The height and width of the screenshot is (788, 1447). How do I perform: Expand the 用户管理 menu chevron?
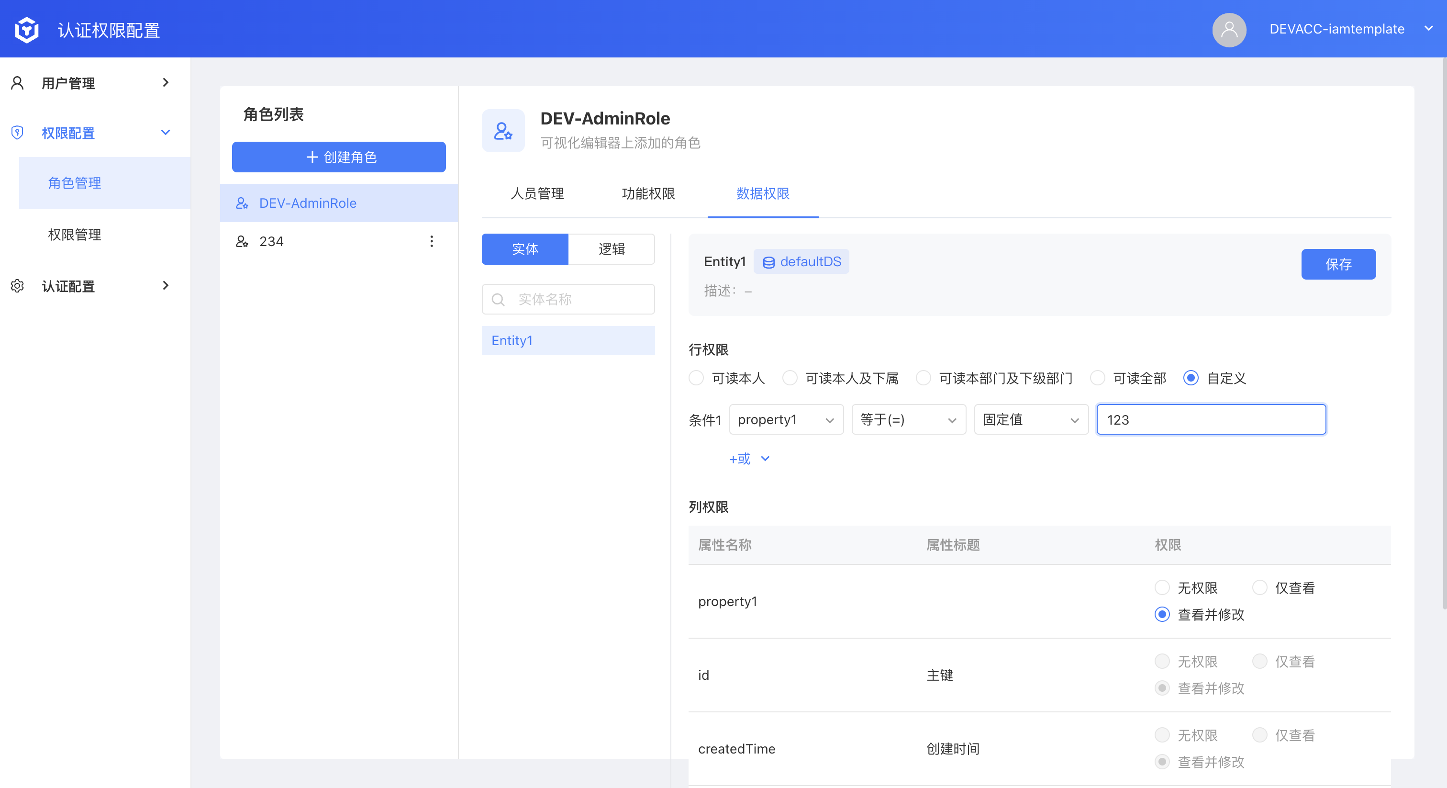165,83
